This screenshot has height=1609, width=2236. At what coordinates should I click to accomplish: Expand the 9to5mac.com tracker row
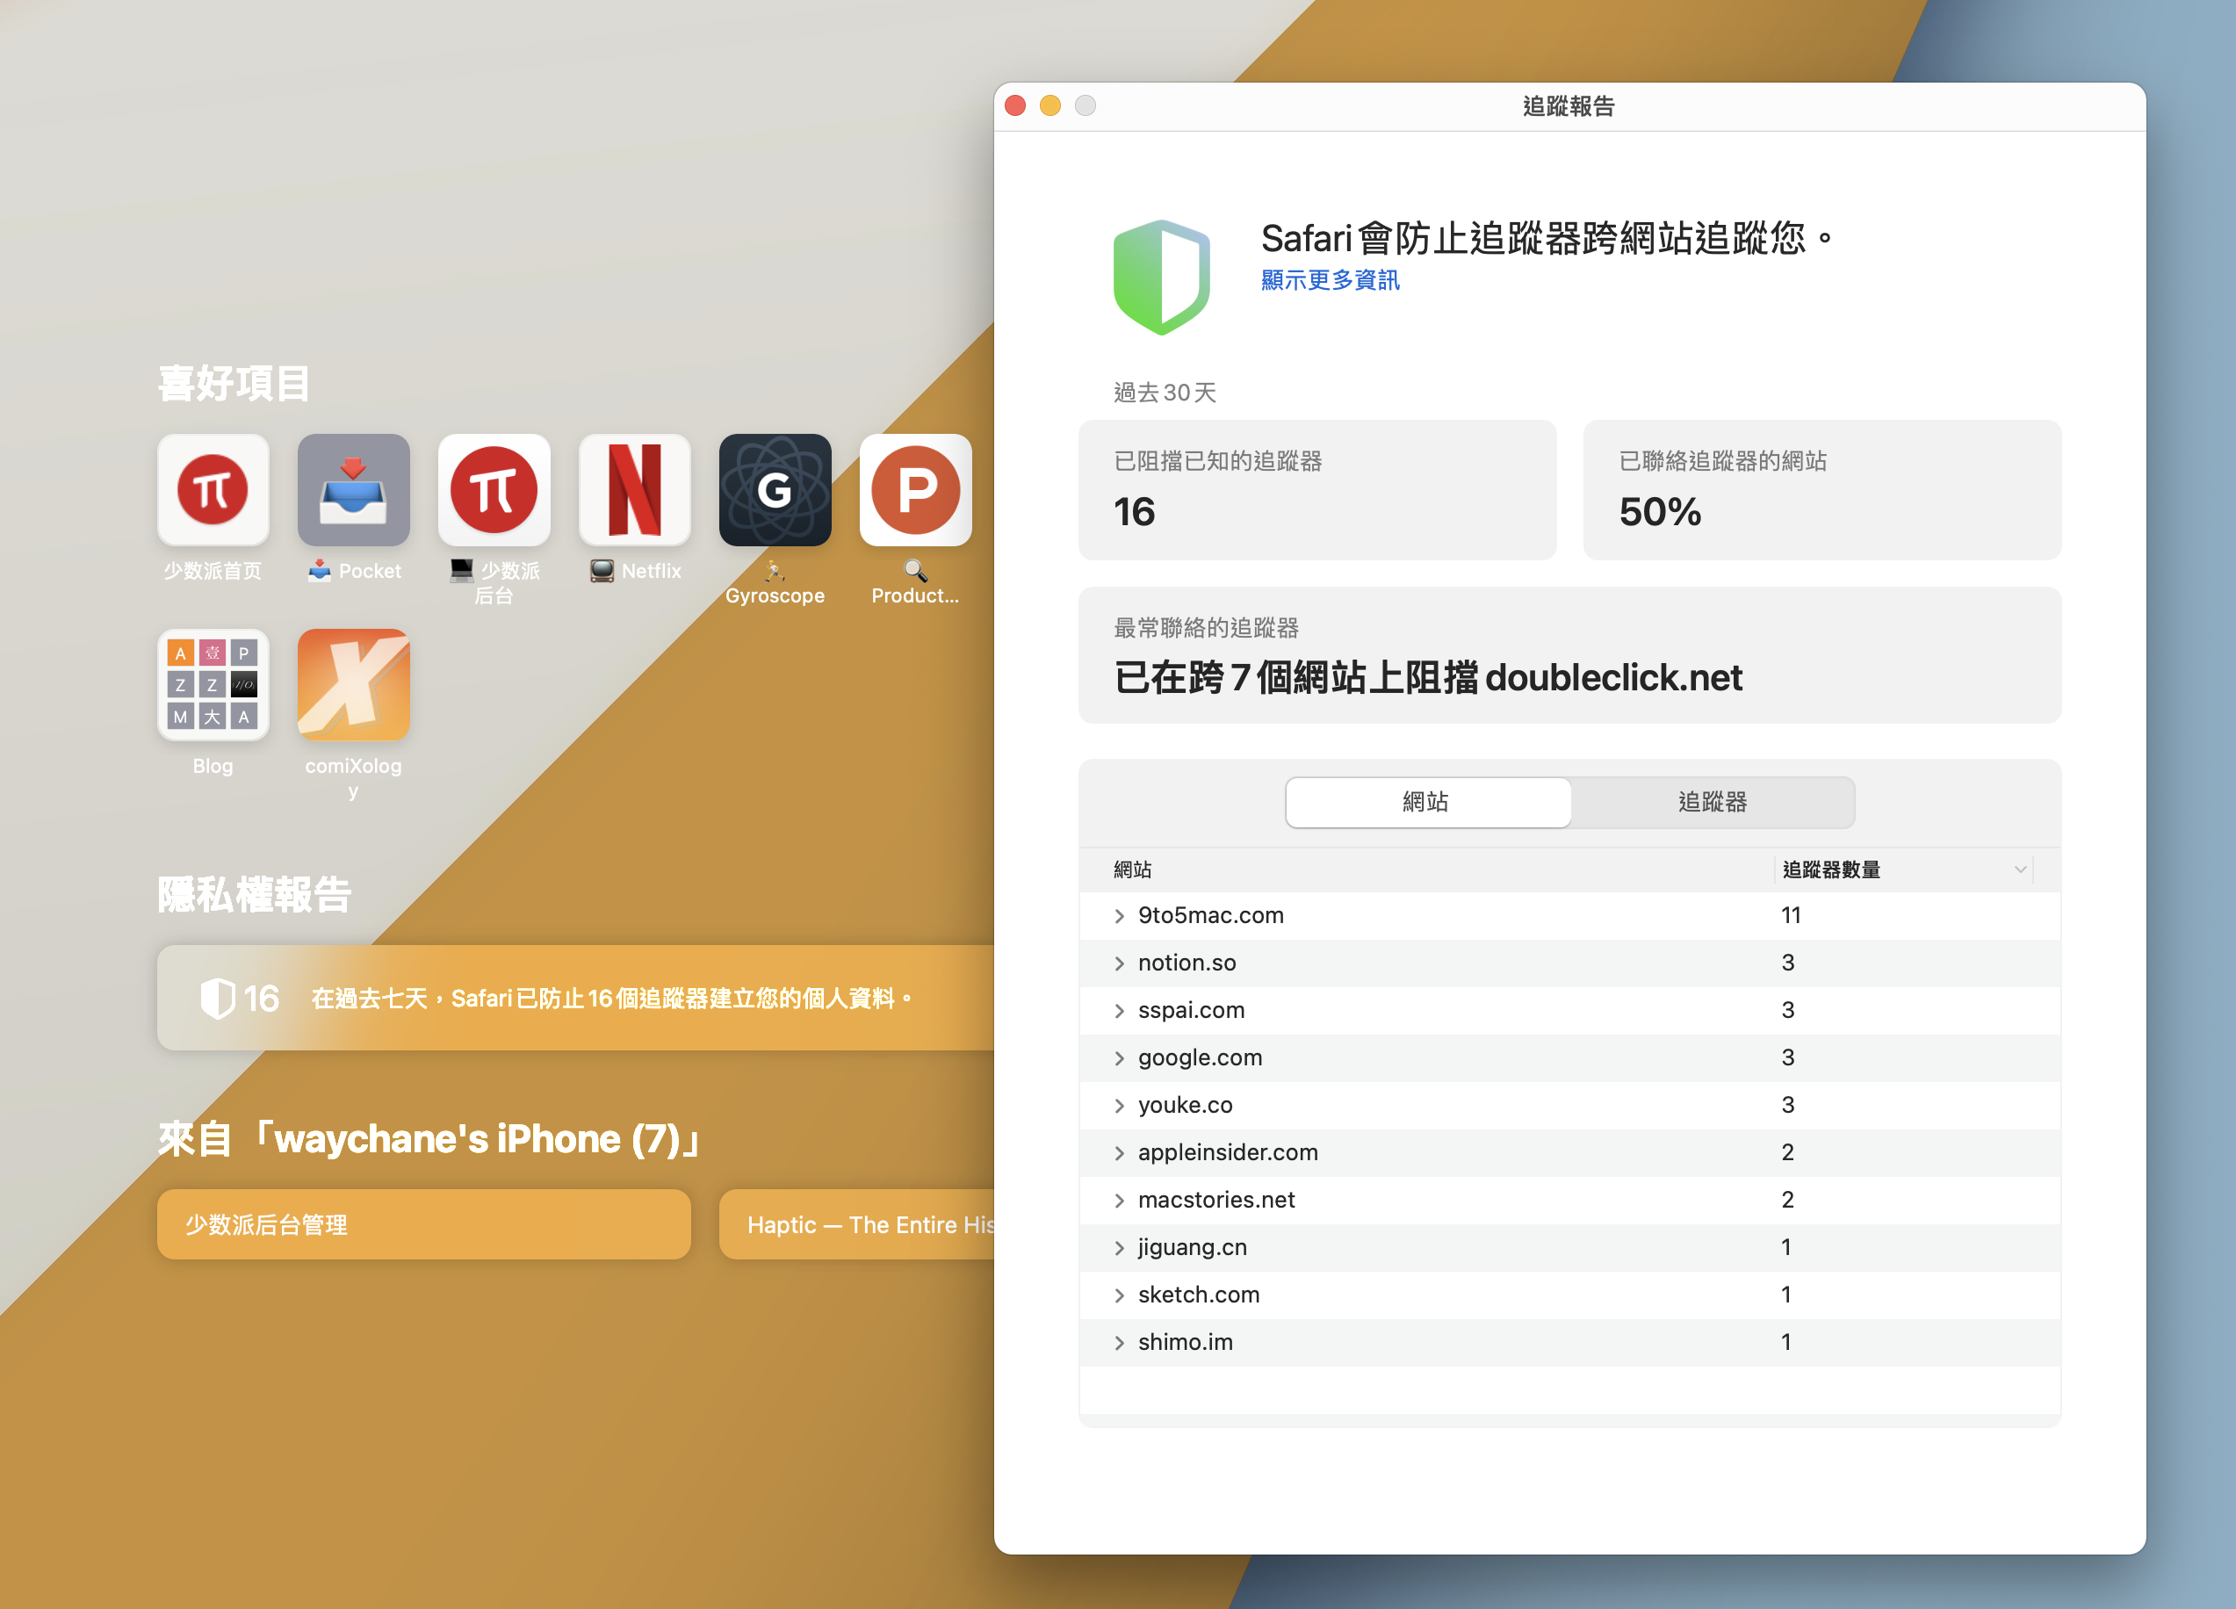tap(1119, 916)
